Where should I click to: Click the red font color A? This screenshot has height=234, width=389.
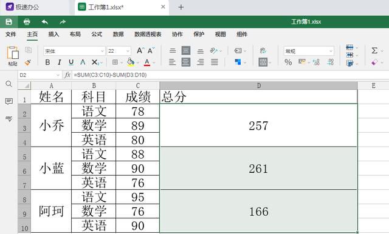tap(147, 62)
